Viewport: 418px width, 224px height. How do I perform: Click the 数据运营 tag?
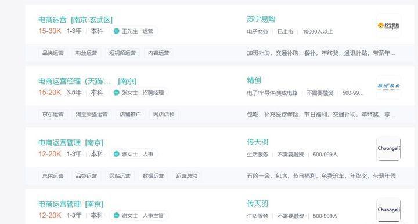pos(153,176)
